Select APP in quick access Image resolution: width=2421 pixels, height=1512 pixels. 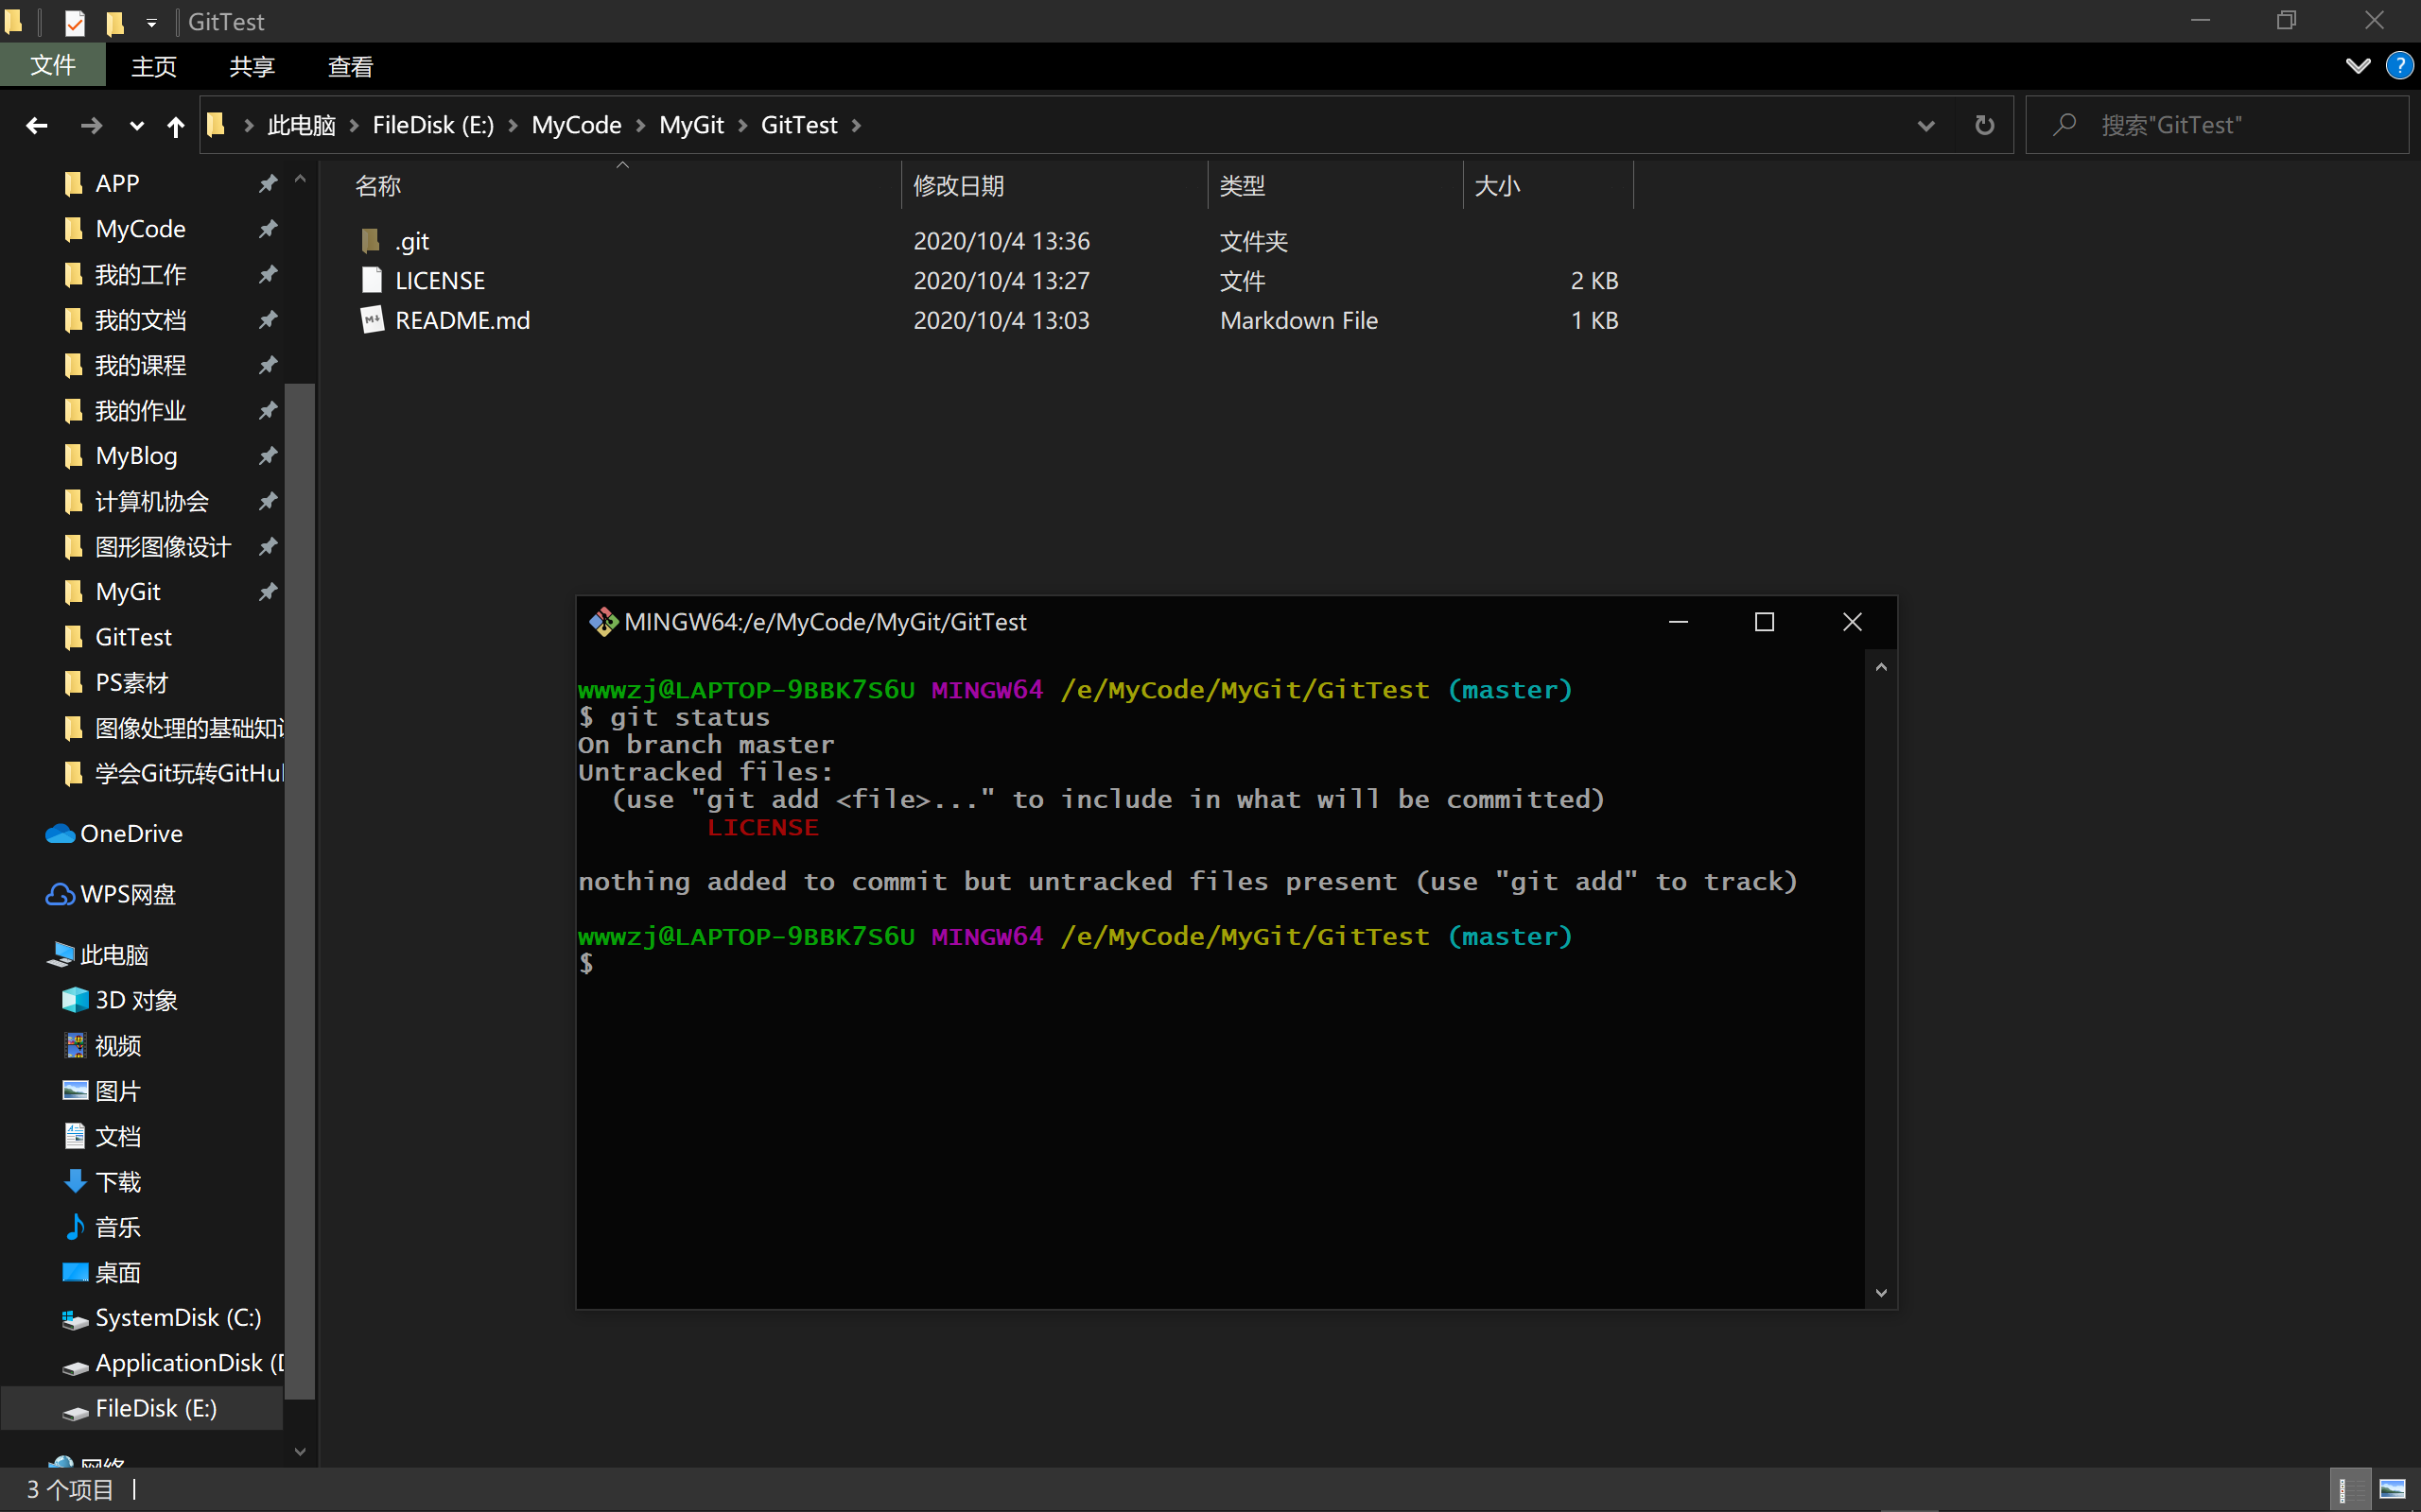117,183
